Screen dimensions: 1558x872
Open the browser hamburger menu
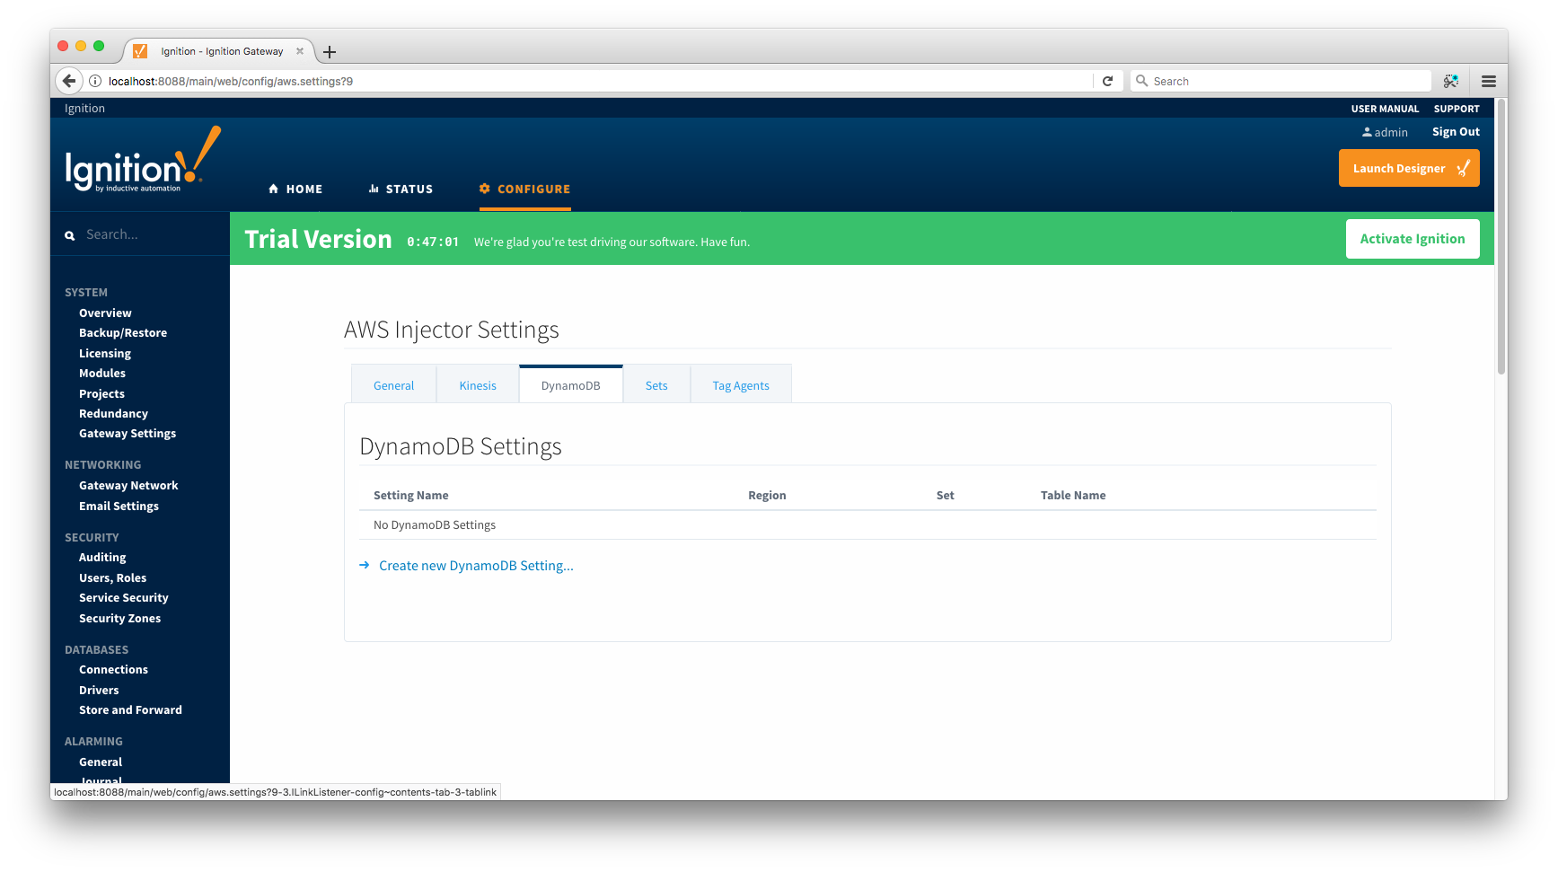click(1488, 81)
